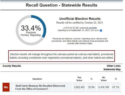
Task: Click the 6,074 of 18,185 precincts text
Action: coord(71,28)
